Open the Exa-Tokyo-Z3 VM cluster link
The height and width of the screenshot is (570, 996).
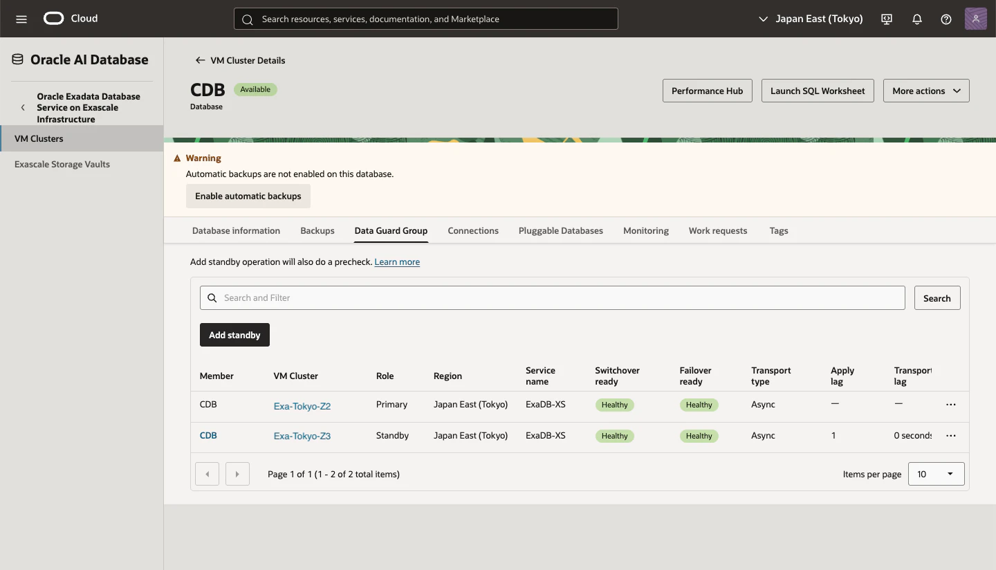coord(302,436)
